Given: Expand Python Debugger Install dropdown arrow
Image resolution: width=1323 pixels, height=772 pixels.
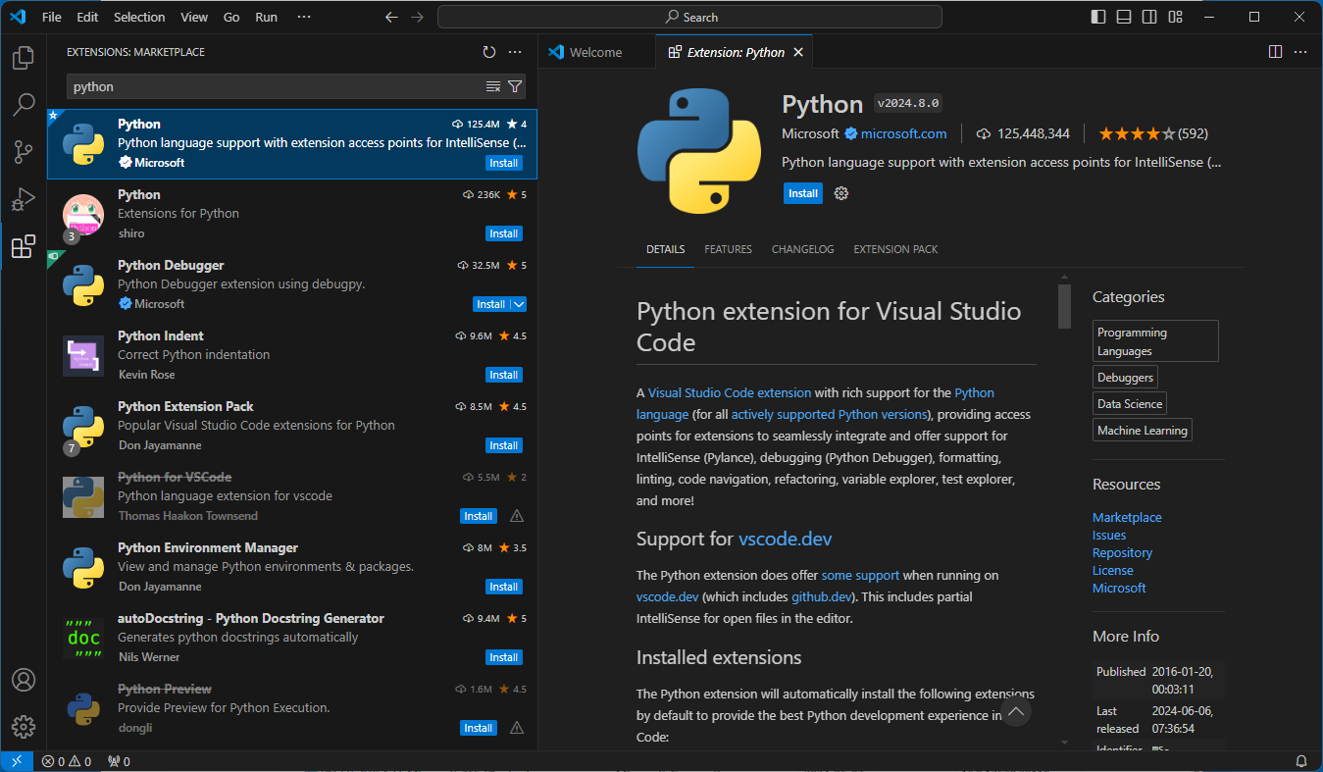Looking at the screenshot, I should [x=519, y=304].
